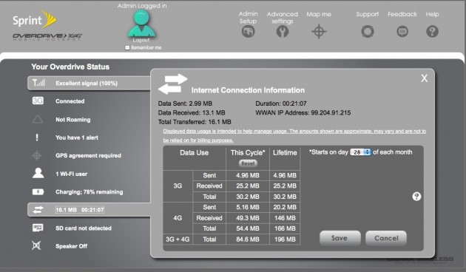Click the Logout link
Screen dimensions: 466x272
[x=141, y=40]
